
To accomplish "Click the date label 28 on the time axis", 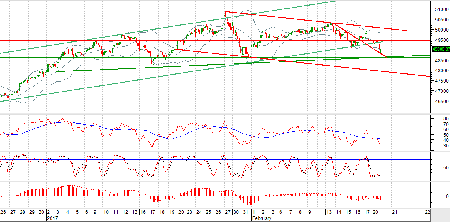I will 22,212.
